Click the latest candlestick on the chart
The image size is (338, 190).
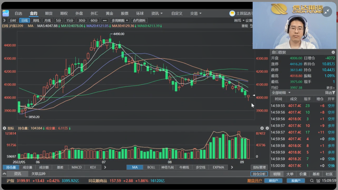248,97
